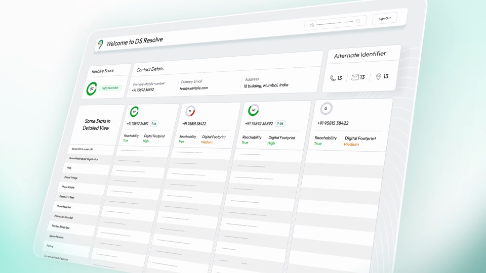Select the Alternate Identifier heading
Screen dimensions: 486x273
[x=360, y=55]
